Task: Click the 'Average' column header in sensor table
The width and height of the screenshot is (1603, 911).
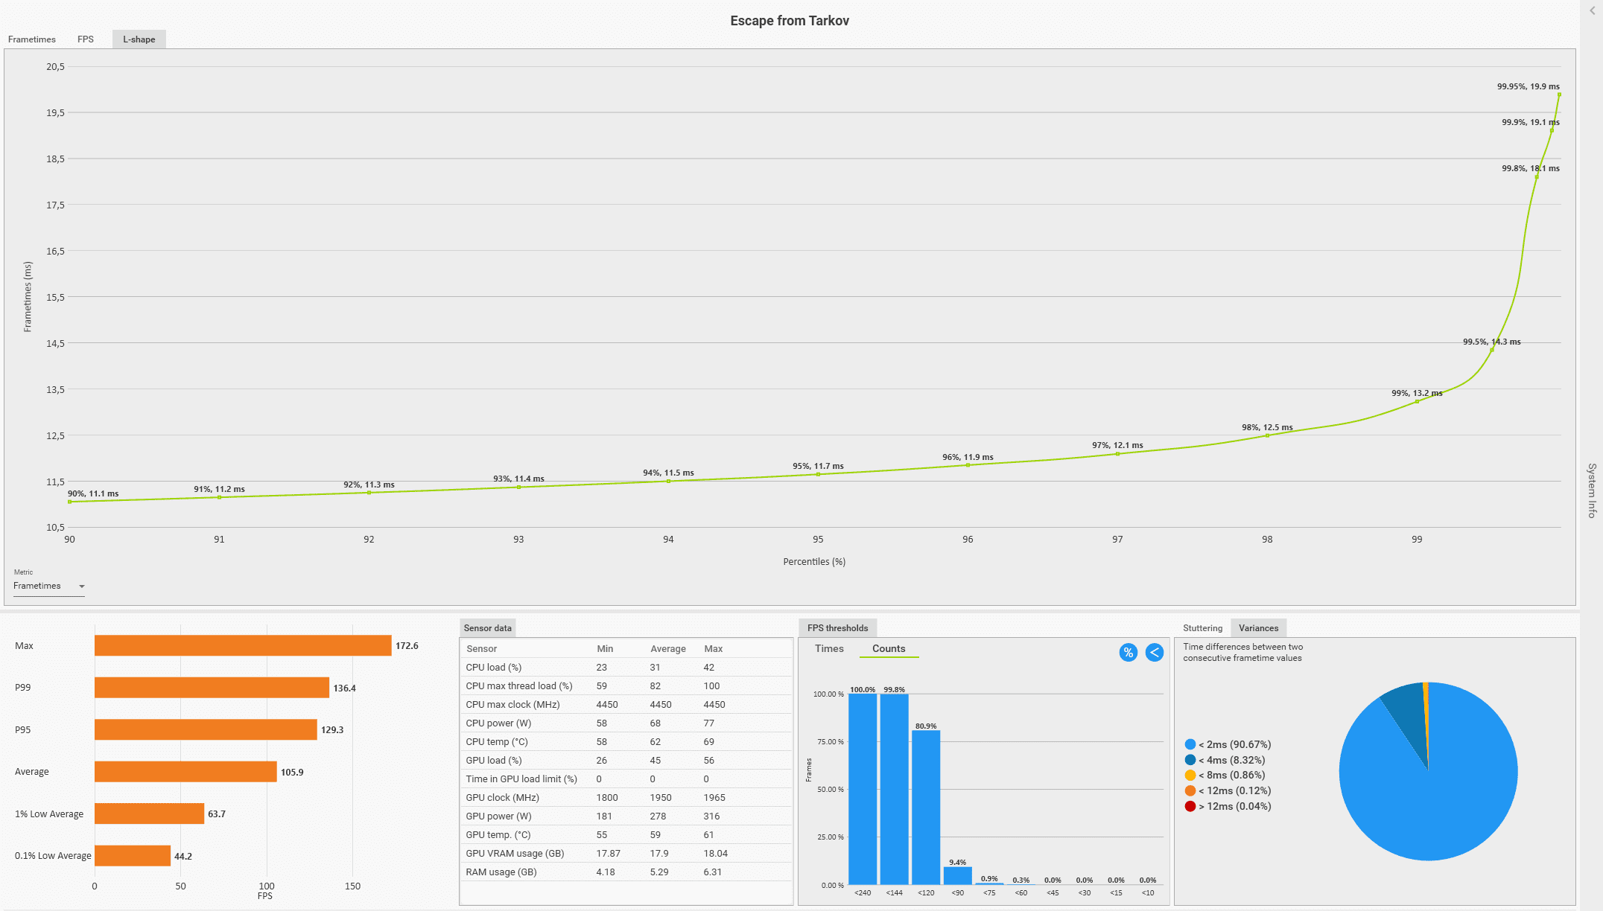Action: 668,649
